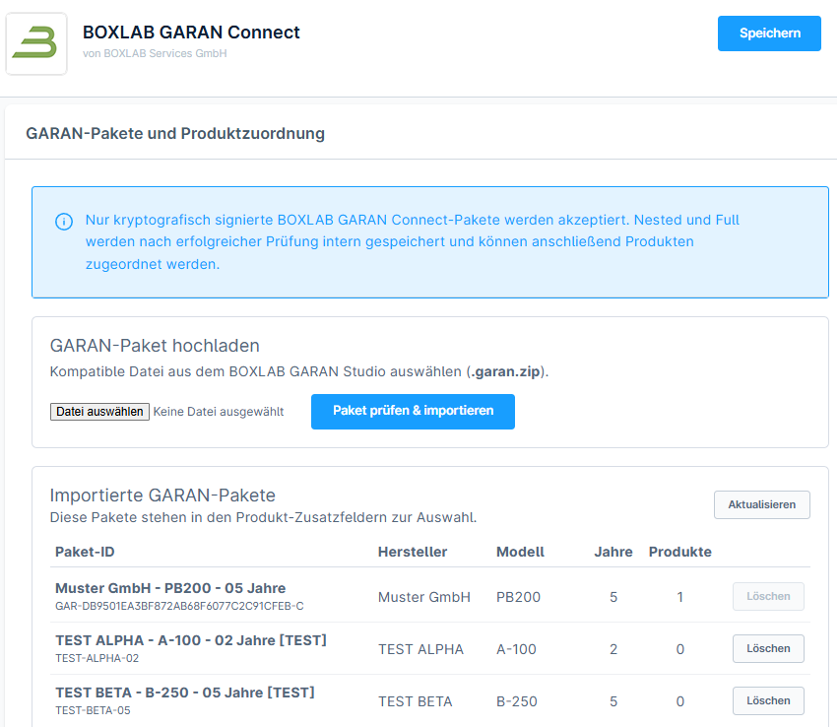Click the PB200 model cell
The width and height of the screenshot is (839, 727).
coord(519,597)
